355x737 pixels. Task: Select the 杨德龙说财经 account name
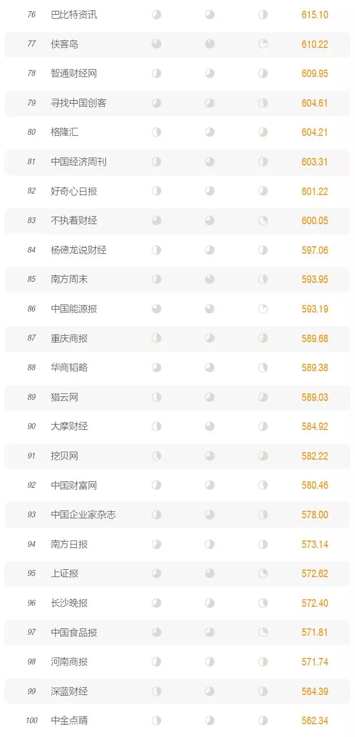78,250
